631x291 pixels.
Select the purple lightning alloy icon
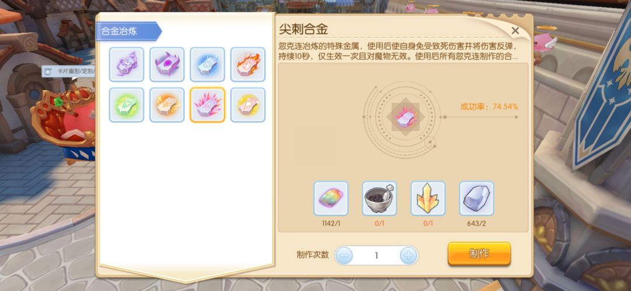tap(126, 64)
